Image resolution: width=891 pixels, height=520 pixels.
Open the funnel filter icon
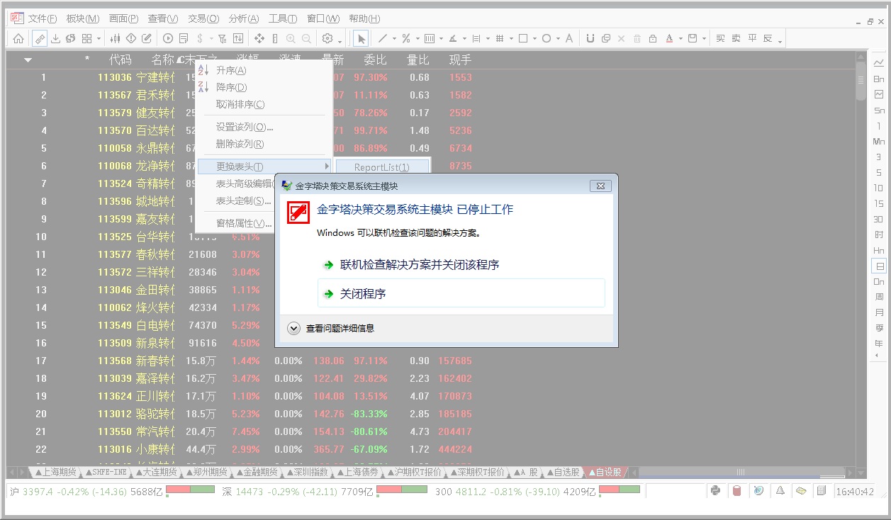pyautogui.click(x=222, y=38)
